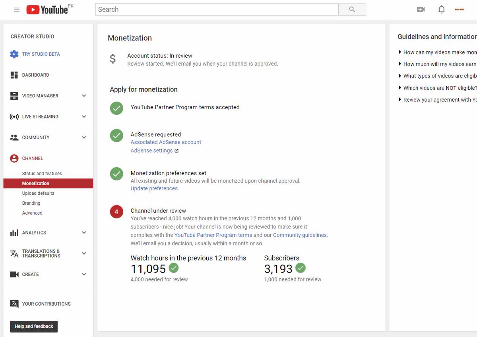Click the Create camera icon
This screenshot has height=337, width=477.
pos(14,274)
